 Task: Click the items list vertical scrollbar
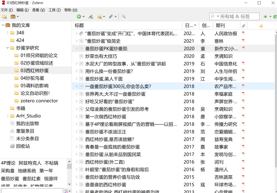click(276, 100)
